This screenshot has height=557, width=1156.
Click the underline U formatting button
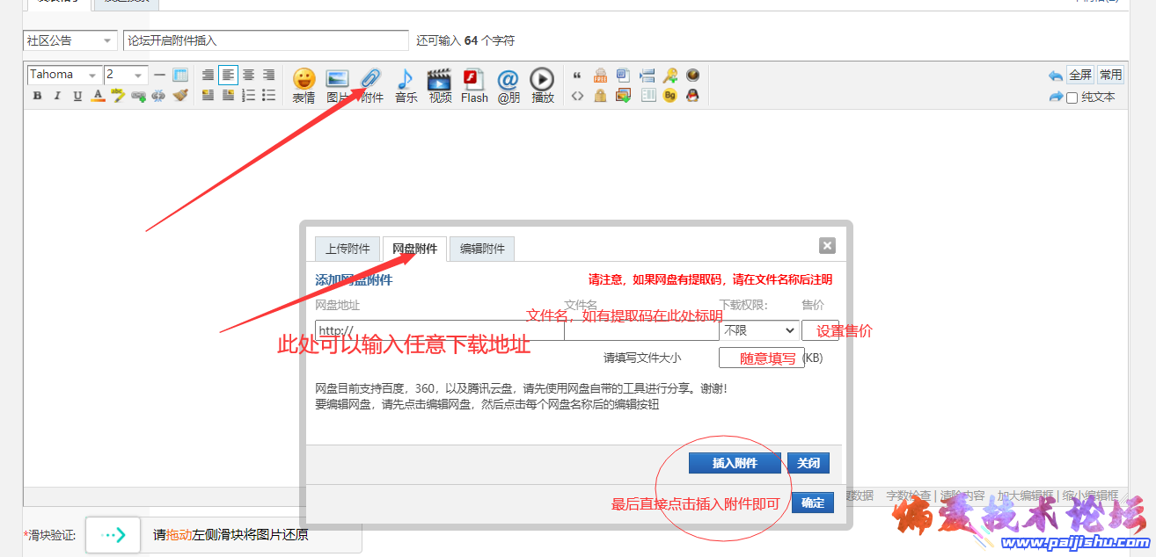(77, 96)
